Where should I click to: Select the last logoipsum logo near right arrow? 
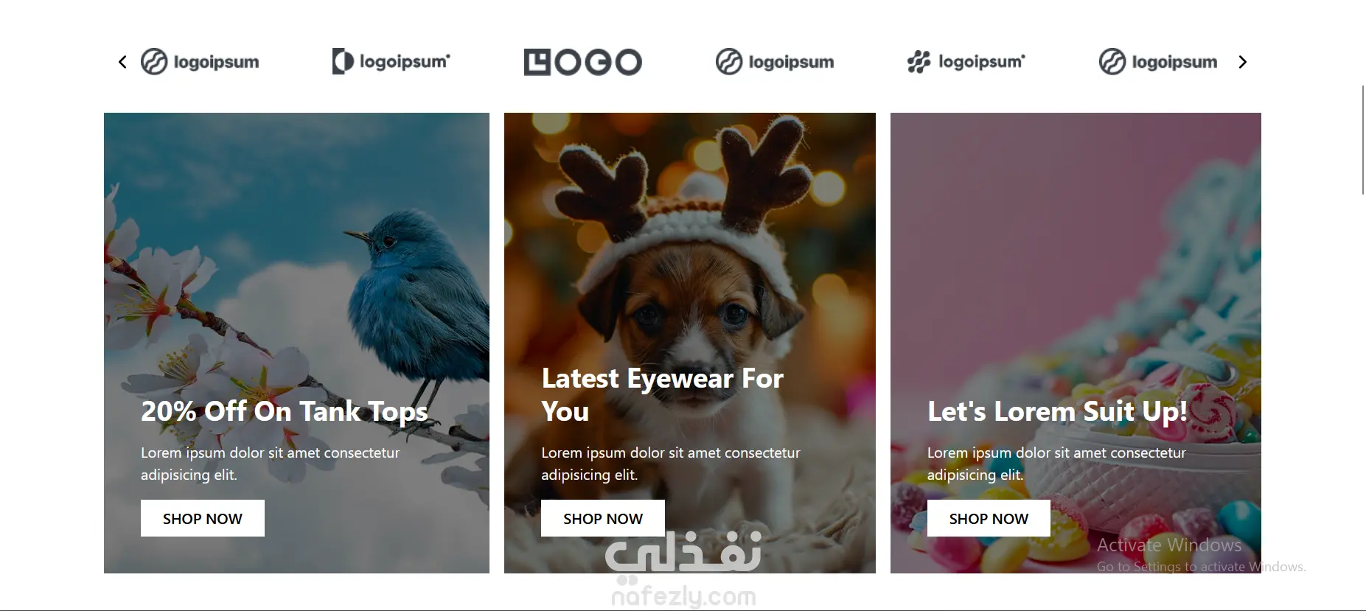1158,62
